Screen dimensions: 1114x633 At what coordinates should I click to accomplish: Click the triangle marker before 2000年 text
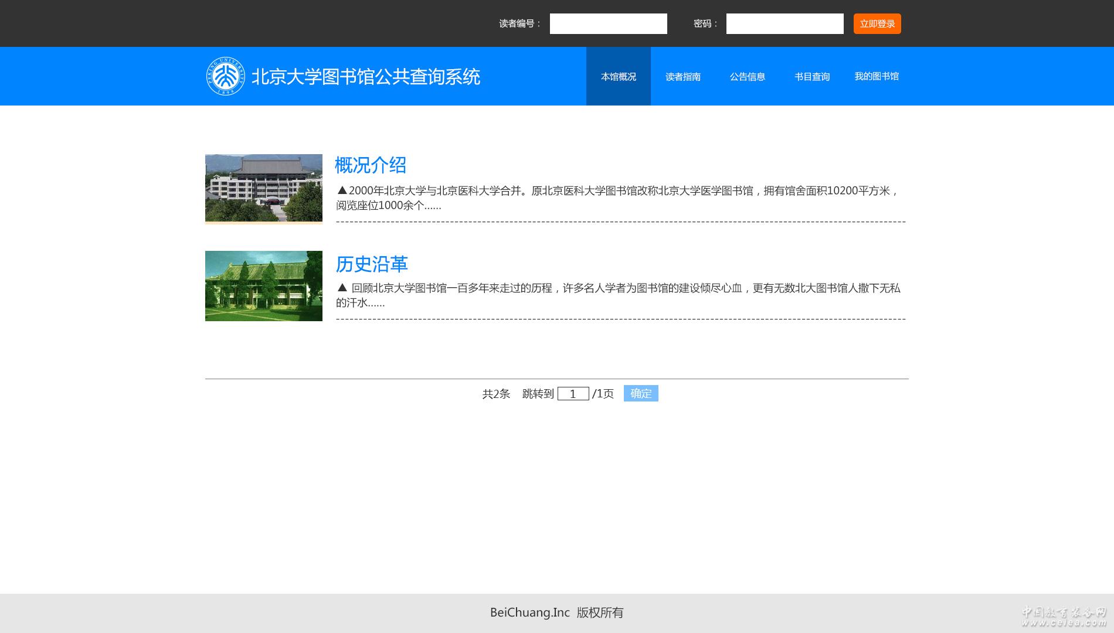click(342, 190)
